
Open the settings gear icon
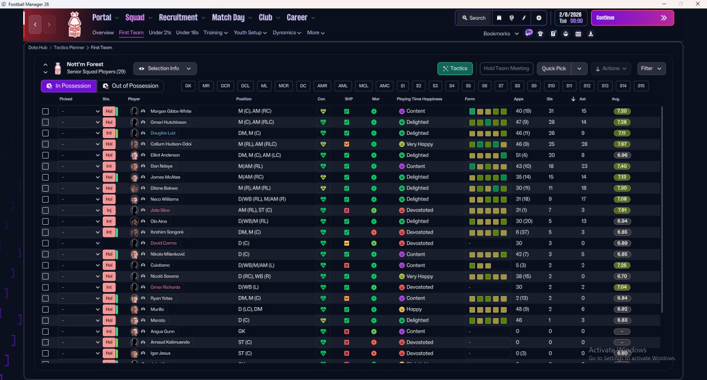(539, 18)
